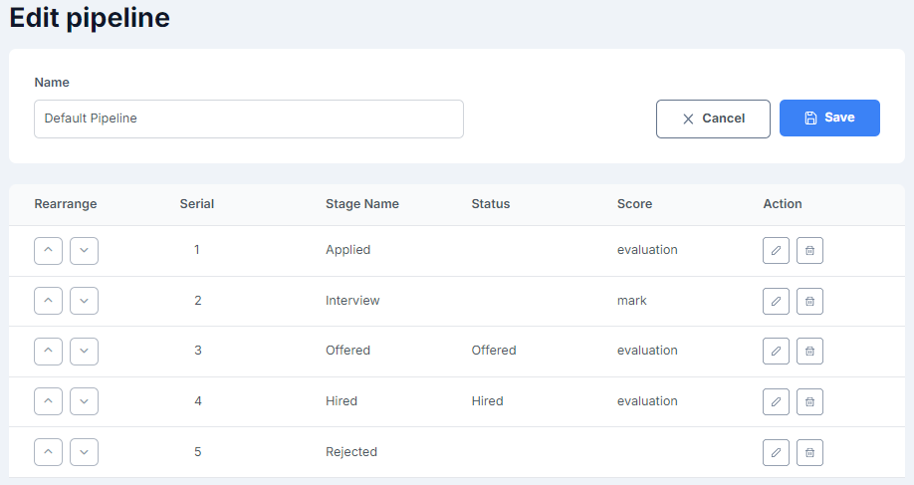Click the pipeline Name input field
914x485 pixels.
pos(249,119)
